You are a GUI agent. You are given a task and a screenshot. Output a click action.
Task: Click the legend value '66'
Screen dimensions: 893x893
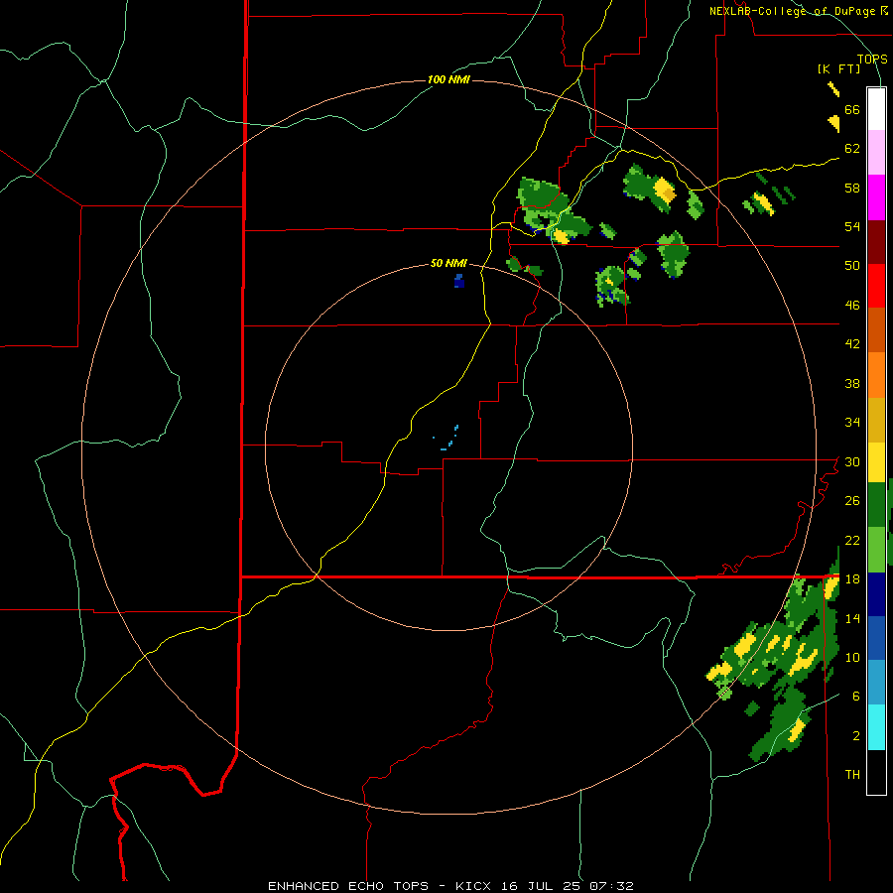pyautogui.click(x=852, y=110)
